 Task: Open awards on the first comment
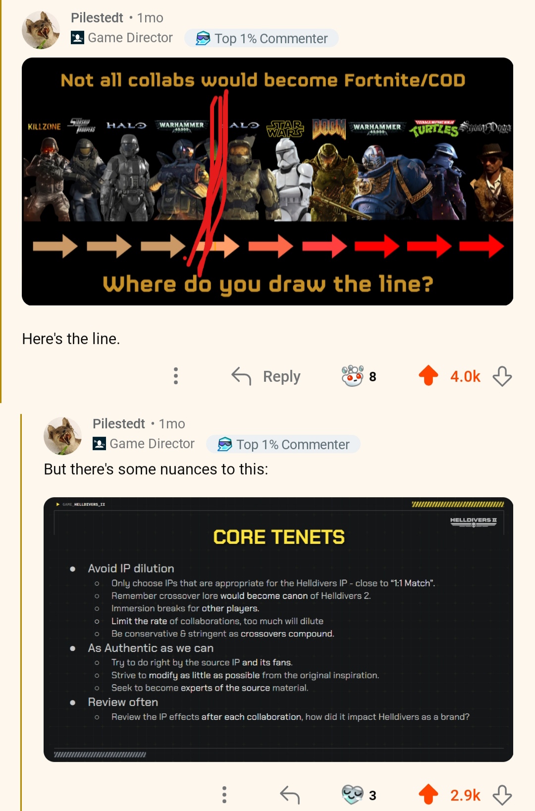point(359,376)
